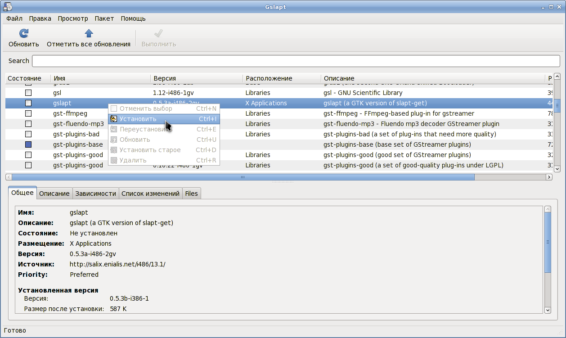Image resolution: width=566 pixels, height=338 pixels.
Task: Sort by the Имя column header
Action: tap(100, 78)
